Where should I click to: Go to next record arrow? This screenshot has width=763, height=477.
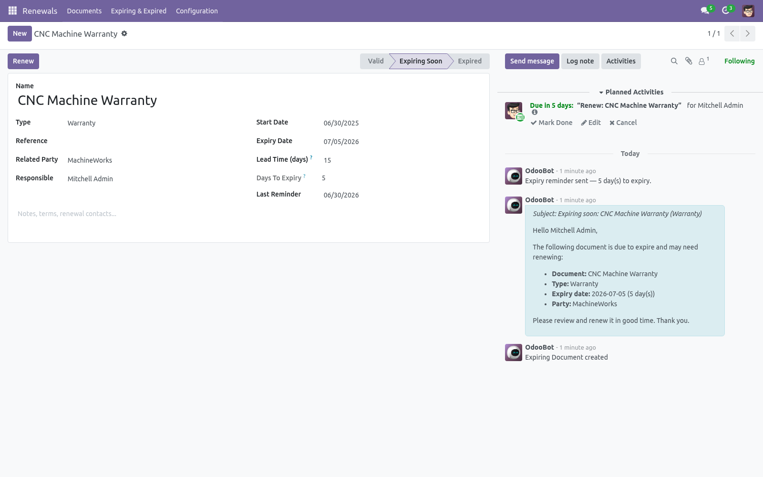tap(747, 33)
